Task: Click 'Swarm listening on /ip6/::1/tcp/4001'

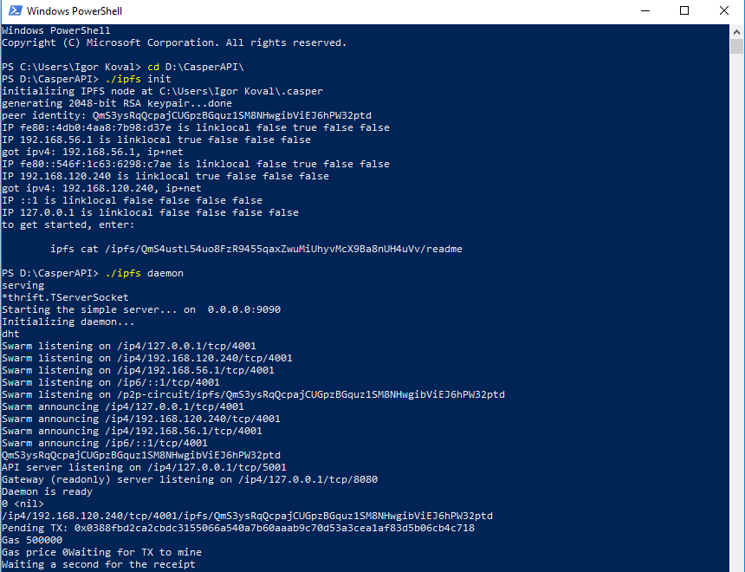Action: click(111, 382)
